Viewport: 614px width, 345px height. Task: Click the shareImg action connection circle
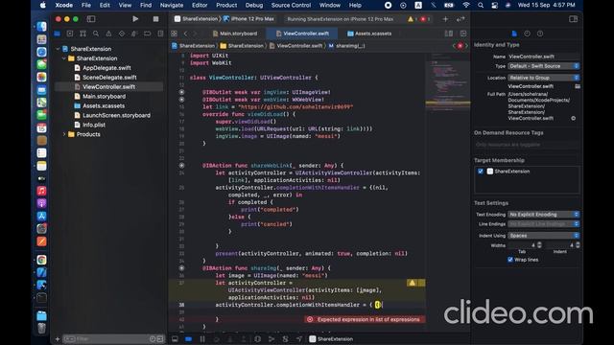[x=181, y=268]
